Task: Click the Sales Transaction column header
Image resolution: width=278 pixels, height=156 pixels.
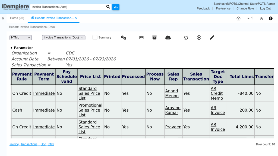Action: (x=196, y=77)
